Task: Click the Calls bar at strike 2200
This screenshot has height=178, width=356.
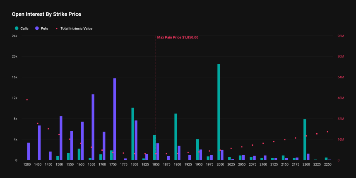Action: click(x=305, y=140)
